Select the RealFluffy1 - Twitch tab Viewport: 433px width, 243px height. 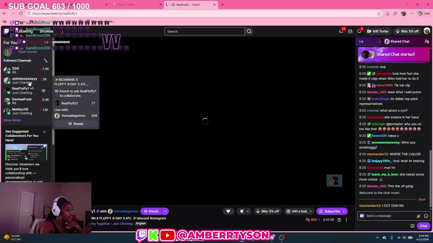click(x=190, y=4)
